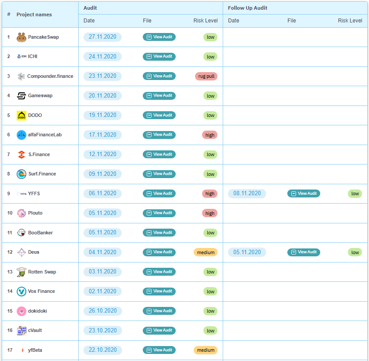Click the Project names column header

[34, 15]
